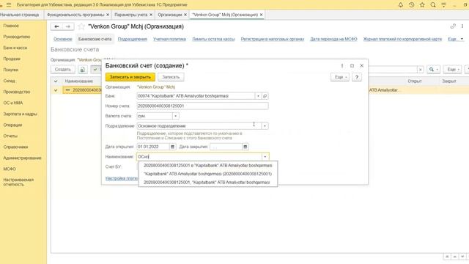Sort by Закрыт column header
The width and height of the screenshot is (469, 264).
click(449, 81)
